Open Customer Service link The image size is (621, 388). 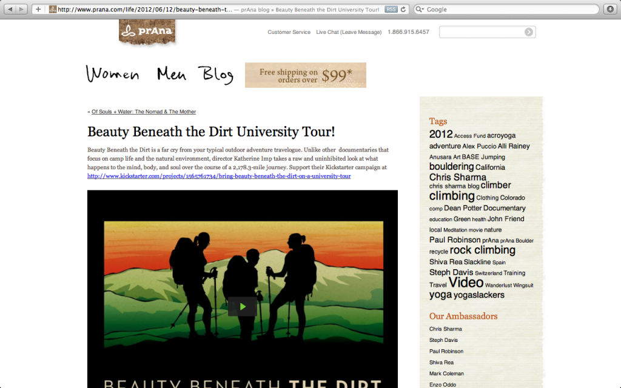289,32
